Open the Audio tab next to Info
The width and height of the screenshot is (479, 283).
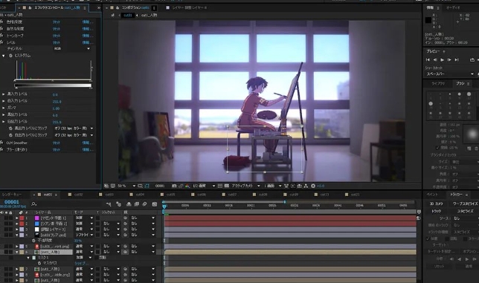454,7
